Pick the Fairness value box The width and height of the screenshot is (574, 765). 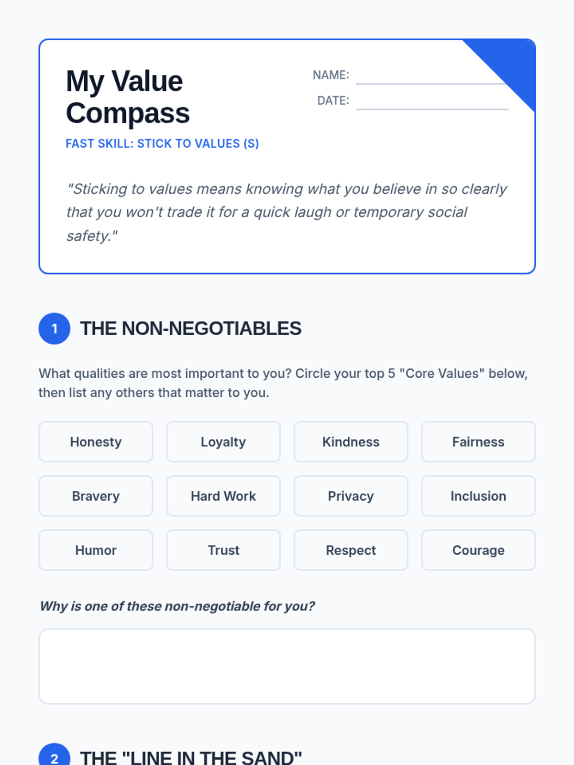[x=478, y=442]
